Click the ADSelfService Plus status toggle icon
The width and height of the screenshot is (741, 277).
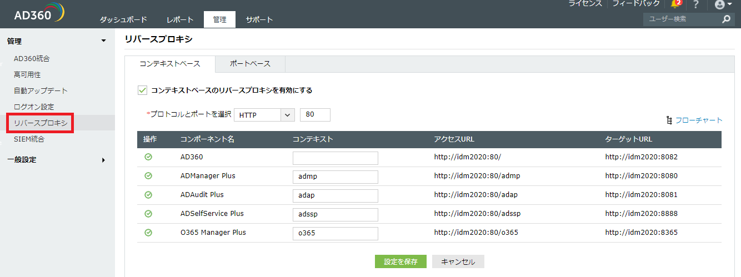point(148,214)
